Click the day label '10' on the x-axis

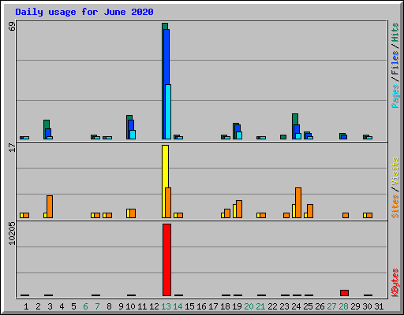click(130, 306)
